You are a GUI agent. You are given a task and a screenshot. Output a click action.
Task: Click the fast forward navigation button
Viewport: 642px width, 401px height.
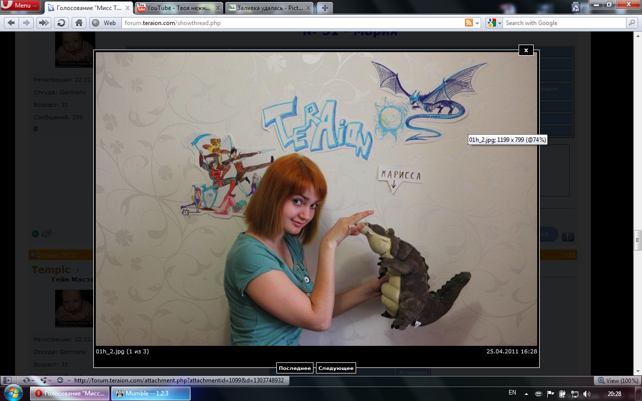click(x=44, y=23)
